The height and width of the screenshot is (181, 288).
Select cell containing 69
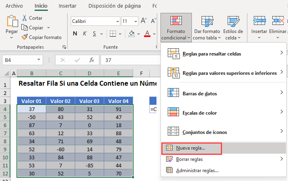pyautogui.click(x=89, y=141)
